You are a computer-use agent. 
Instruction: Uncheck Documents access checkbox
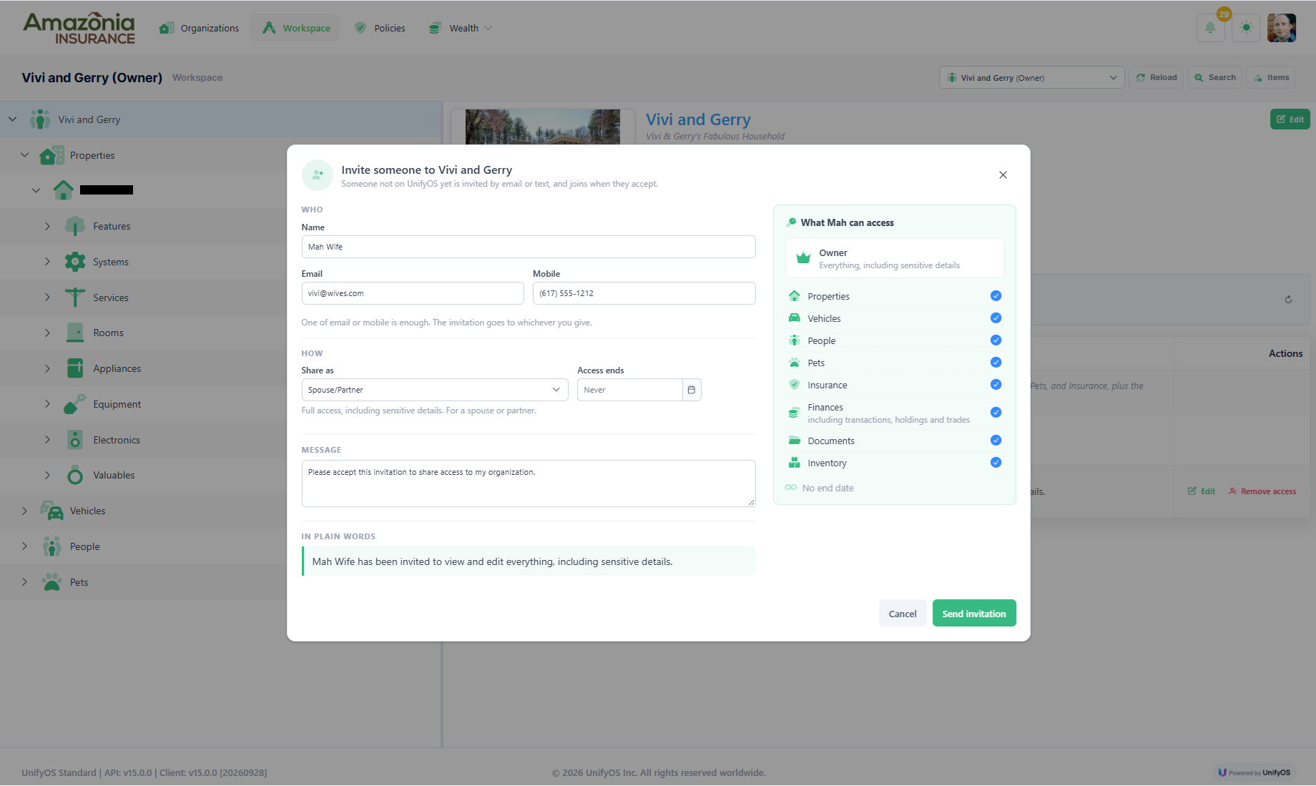point(996,441)
